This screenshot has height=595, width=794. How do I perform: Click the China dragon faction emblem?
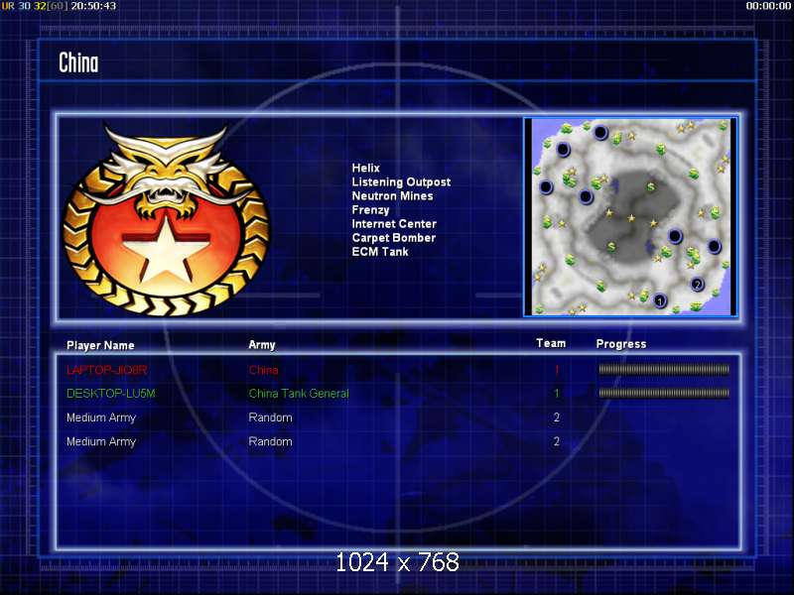coord(166,220)
